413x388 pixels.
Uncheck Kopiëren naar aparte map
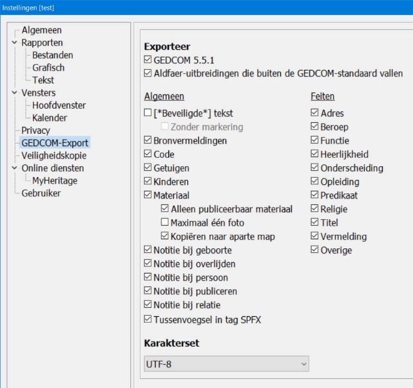tap(165, 236)
